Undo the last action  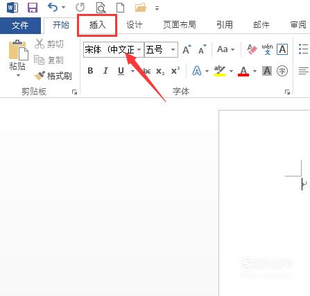point(53,8)
